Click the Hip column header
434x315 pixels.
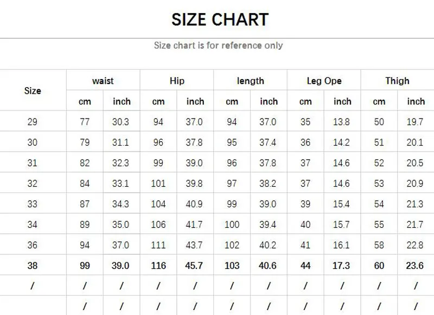(177, 81)
